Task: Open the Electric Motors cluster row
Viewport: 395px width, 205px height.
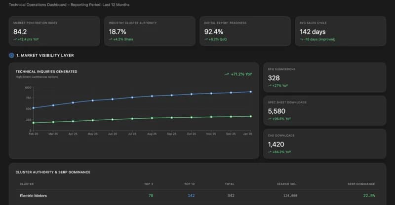Action: coord(34,196)
